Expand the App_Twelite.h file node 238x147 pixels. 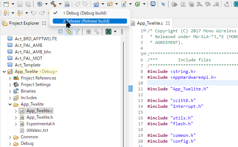click(x=16, y=118)
